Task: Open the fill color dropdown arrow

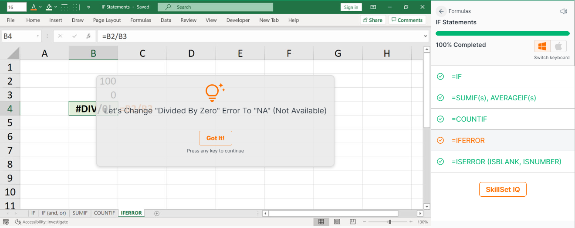Action: click(56, 7)
